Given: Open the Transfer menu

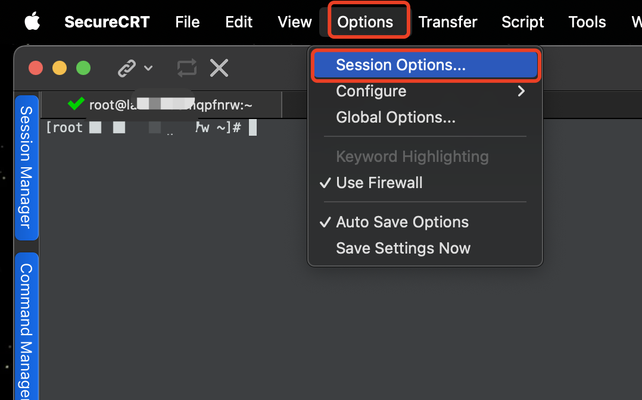Looking at the screenshot, I should click(447, 21).
